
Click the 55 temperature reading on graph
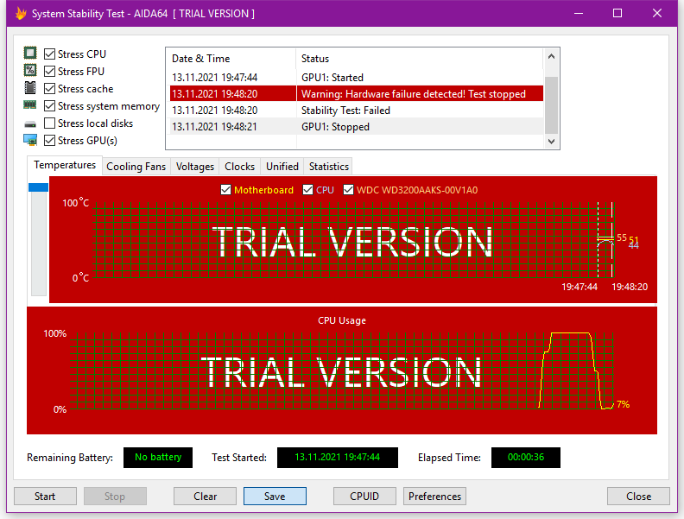(x=622, y=237)
